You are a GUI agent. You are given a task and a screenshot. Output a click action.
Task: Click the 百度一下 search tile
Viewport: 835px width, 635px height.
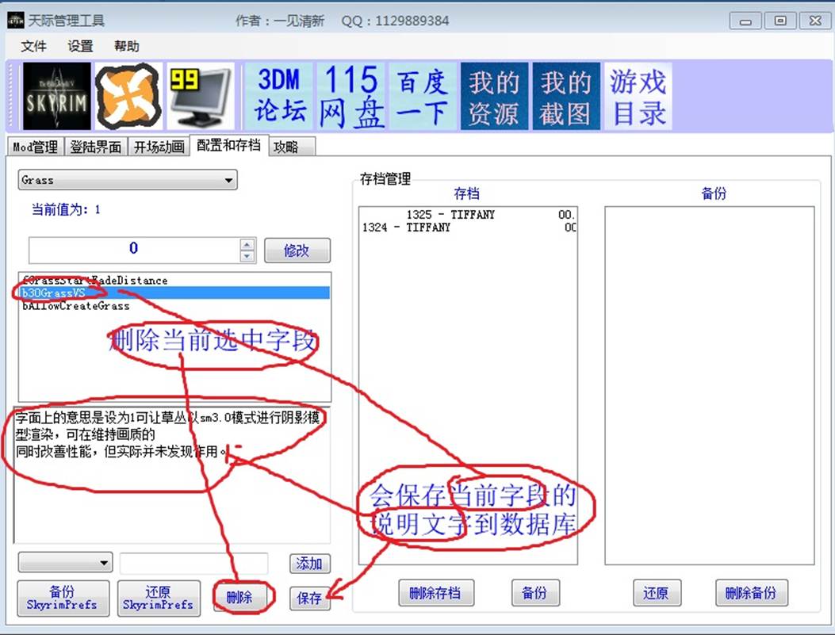click(x=423, y=97)
